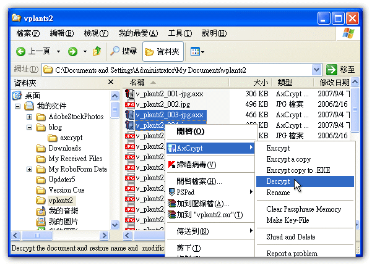The image size is (372, 266).
Task: Click the AxCrypt icon of v_plants2_001-jpg.axx
Action: click(x=130, y=94)
